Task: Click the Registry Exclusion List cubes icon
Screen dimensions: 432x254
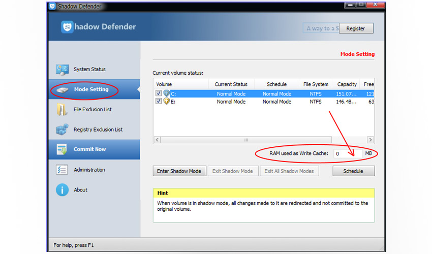Action: click(62, 130)
